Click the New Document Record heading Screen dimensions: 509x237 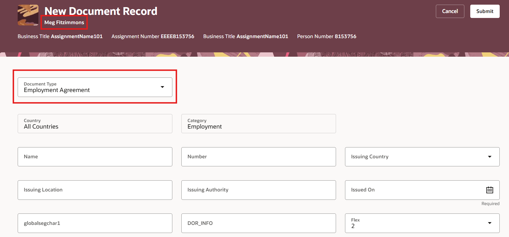101,11
